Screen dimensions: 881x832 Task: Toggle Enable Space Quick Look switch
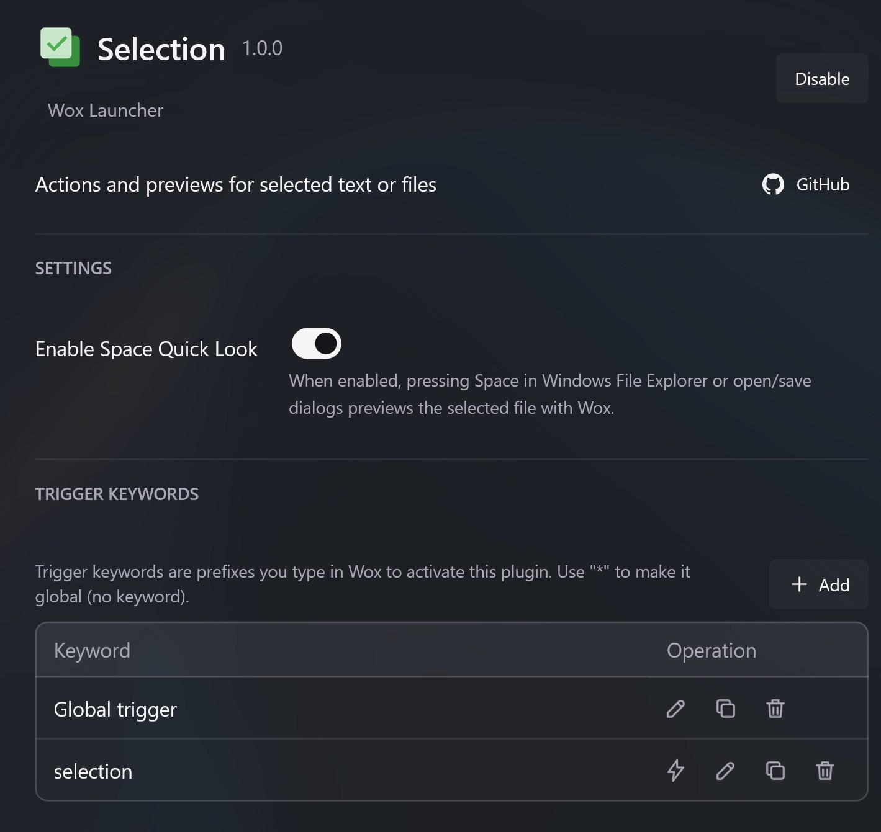317,344
